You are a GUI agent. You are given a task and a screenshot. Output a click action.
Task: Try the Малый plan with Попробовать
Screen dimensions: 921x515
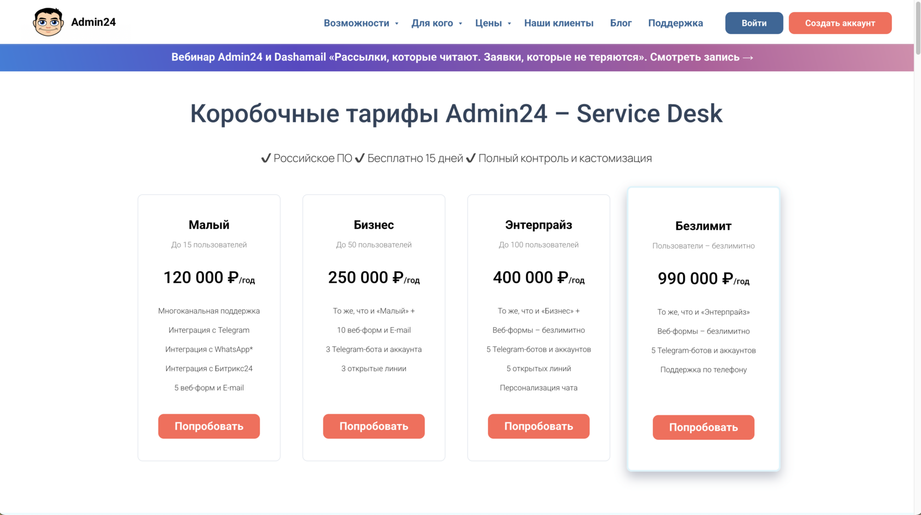(x=209, y=426)
